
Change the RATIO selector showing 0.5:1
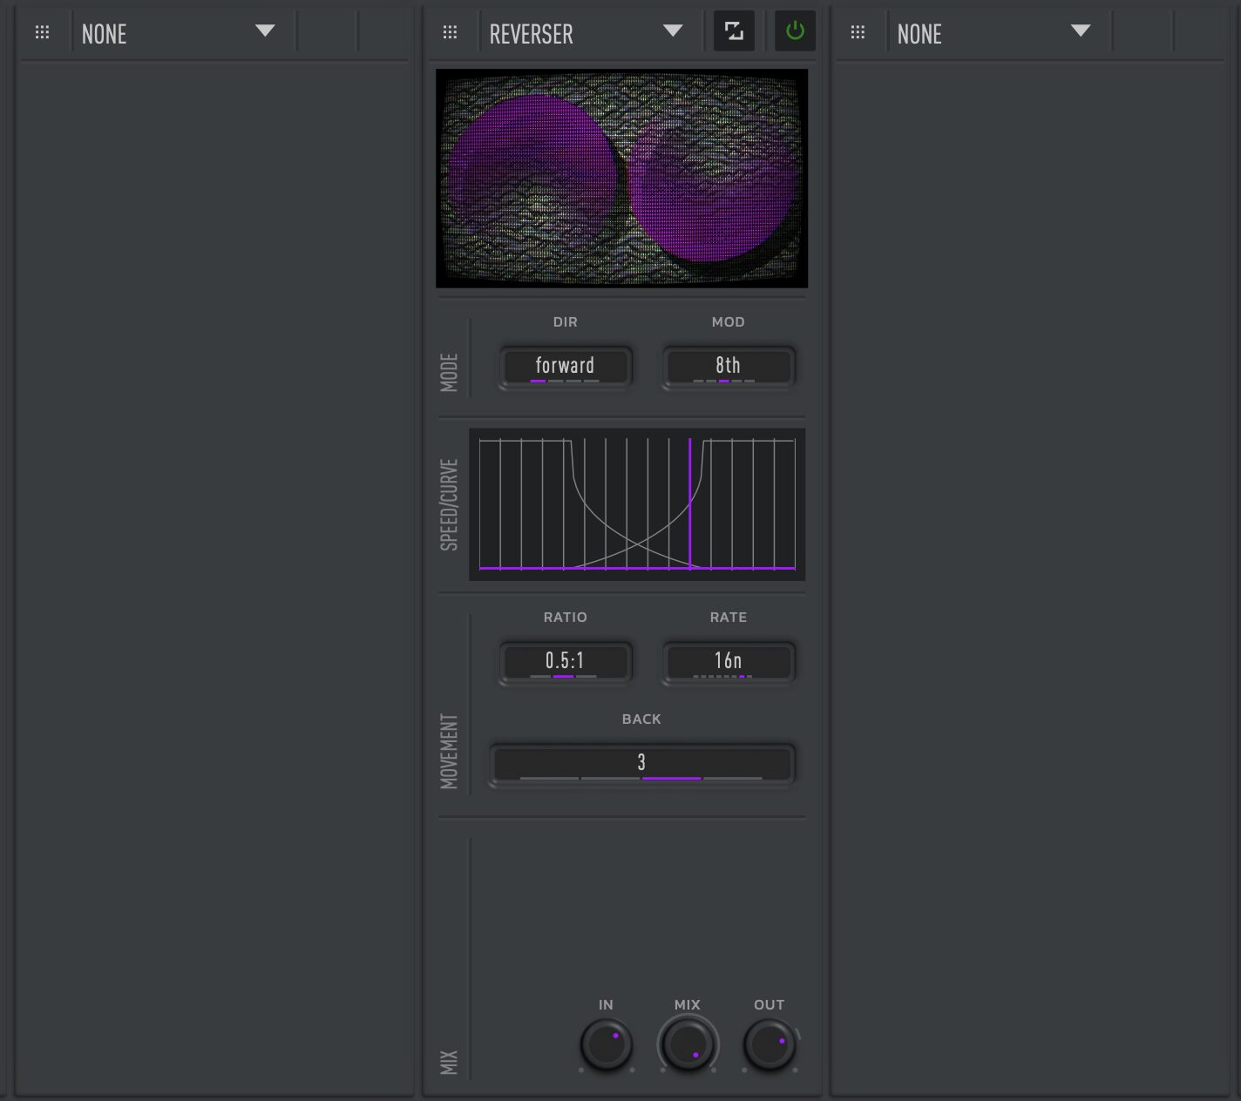565,662
